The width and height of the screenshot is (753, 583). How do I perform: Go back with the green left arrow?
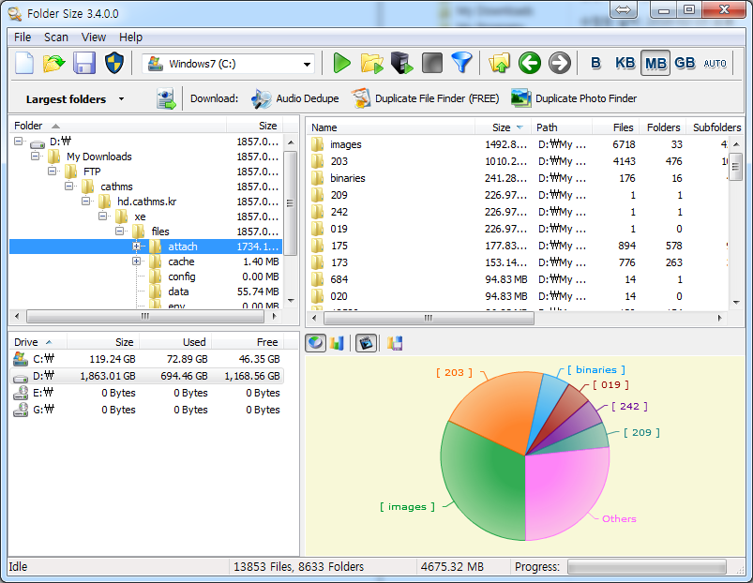530,64
